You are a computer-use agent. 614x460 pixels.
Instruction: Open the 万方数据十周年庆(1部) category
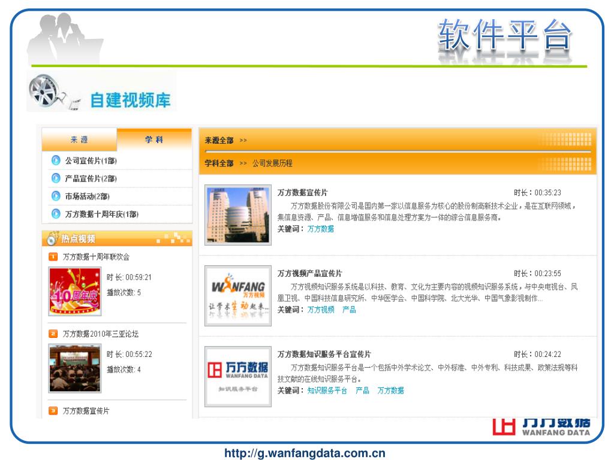pos(102,214)
